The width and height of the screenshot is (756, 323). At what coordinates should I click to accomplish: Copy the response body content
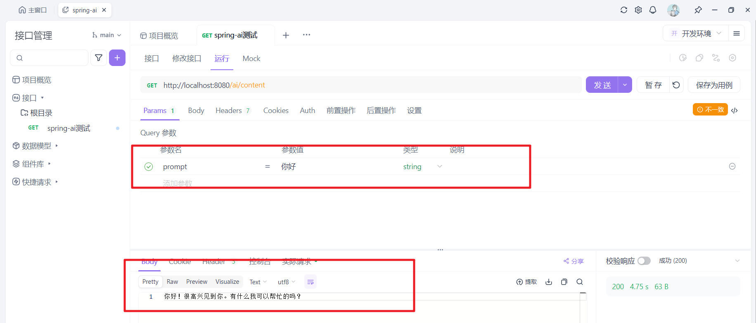point(564,282)
